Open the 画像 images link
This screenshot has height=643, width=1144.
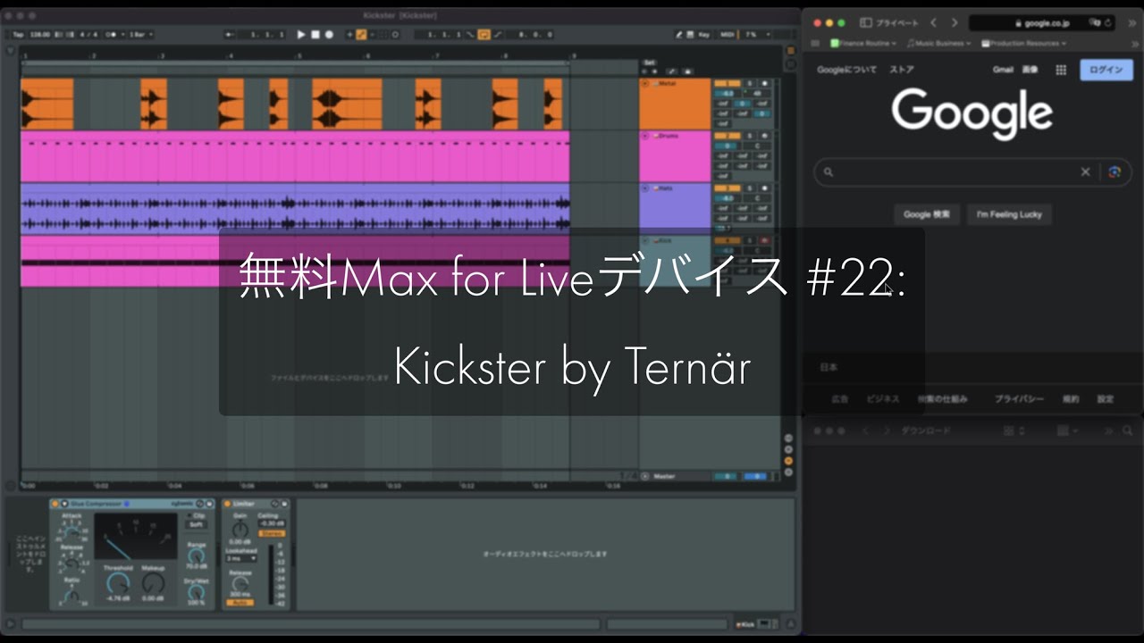tap(1030, 70)
